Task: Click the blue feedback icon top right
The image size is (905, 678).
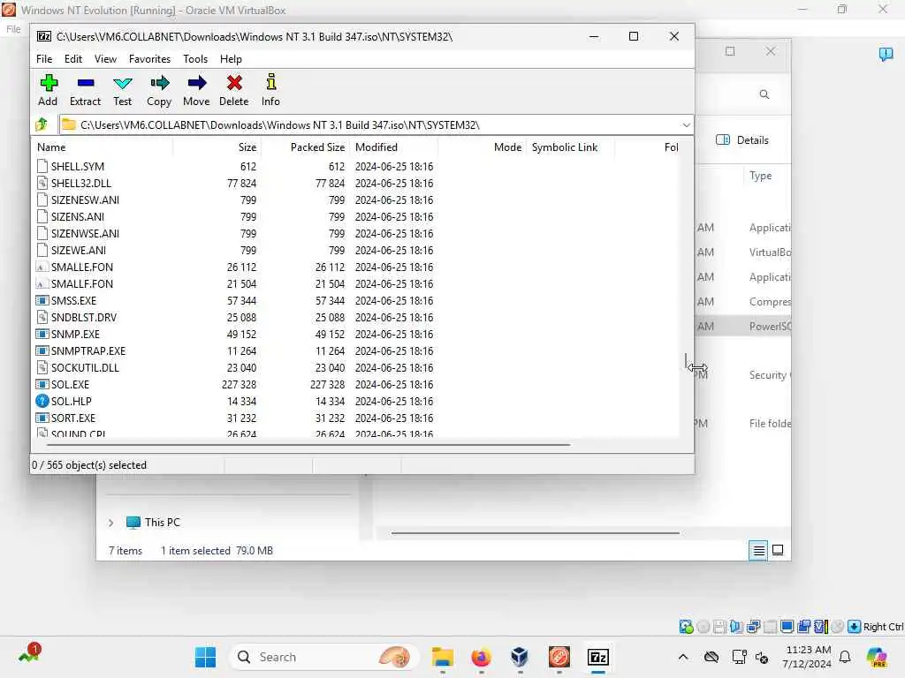Action: [886, 54]
